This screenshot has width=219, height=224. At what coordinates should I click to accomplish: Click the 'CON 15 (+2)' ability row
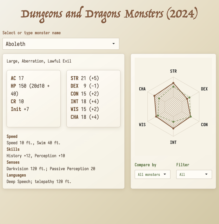[85, 94]
